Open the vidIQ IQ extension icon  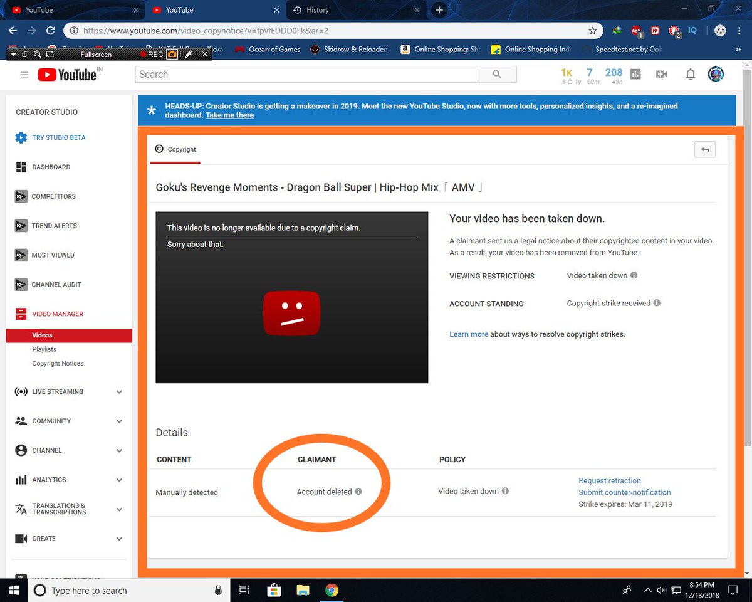coord(692,30)
